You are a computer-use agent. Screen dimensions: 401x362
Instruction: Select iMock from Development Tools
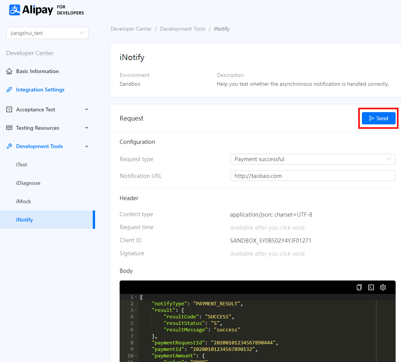pos(23,202)
